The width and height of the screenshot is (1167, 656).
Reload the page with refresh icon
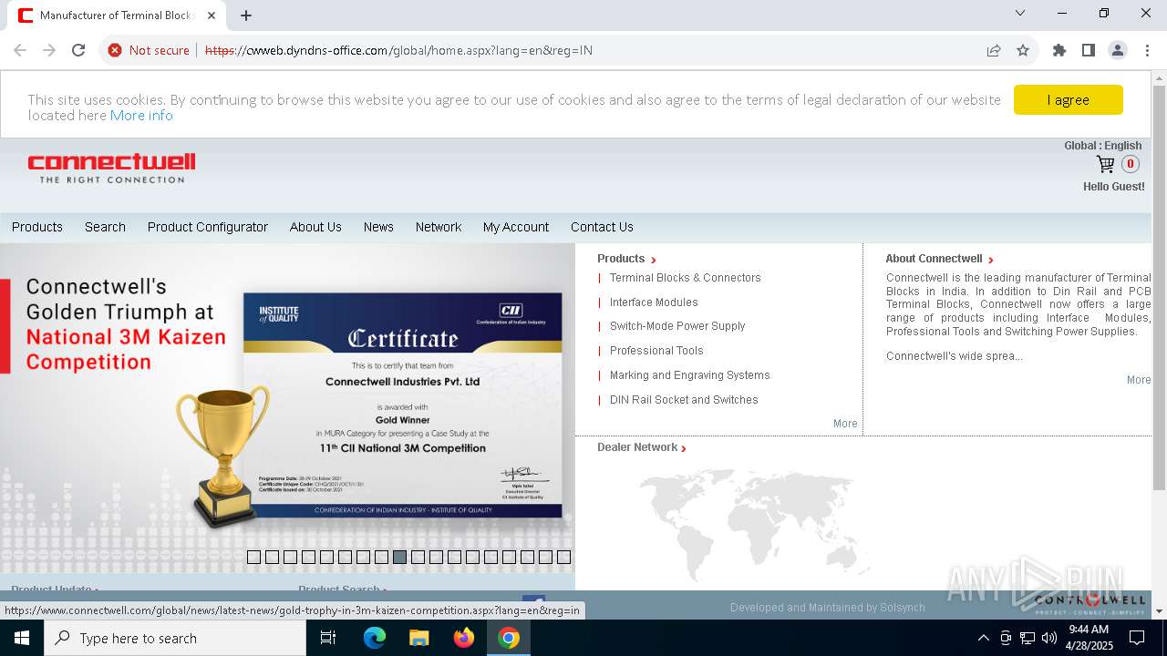(78, 50)
